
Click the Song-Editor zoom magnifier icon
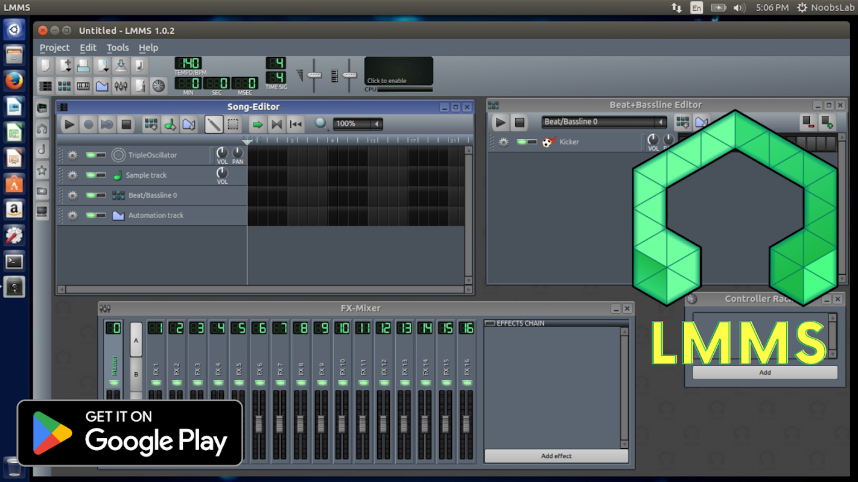click(x=322, y=124)
